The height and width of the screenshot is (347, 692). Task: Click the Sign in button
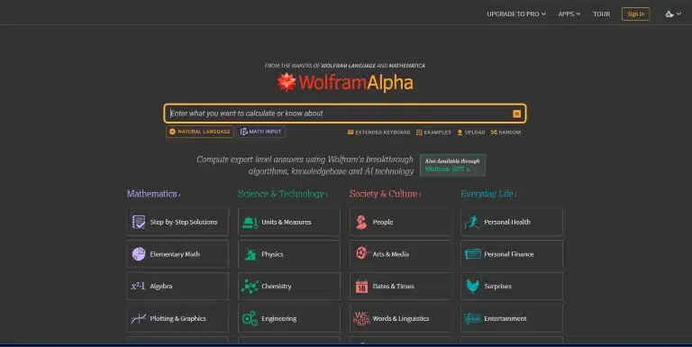tap(635, 14)
